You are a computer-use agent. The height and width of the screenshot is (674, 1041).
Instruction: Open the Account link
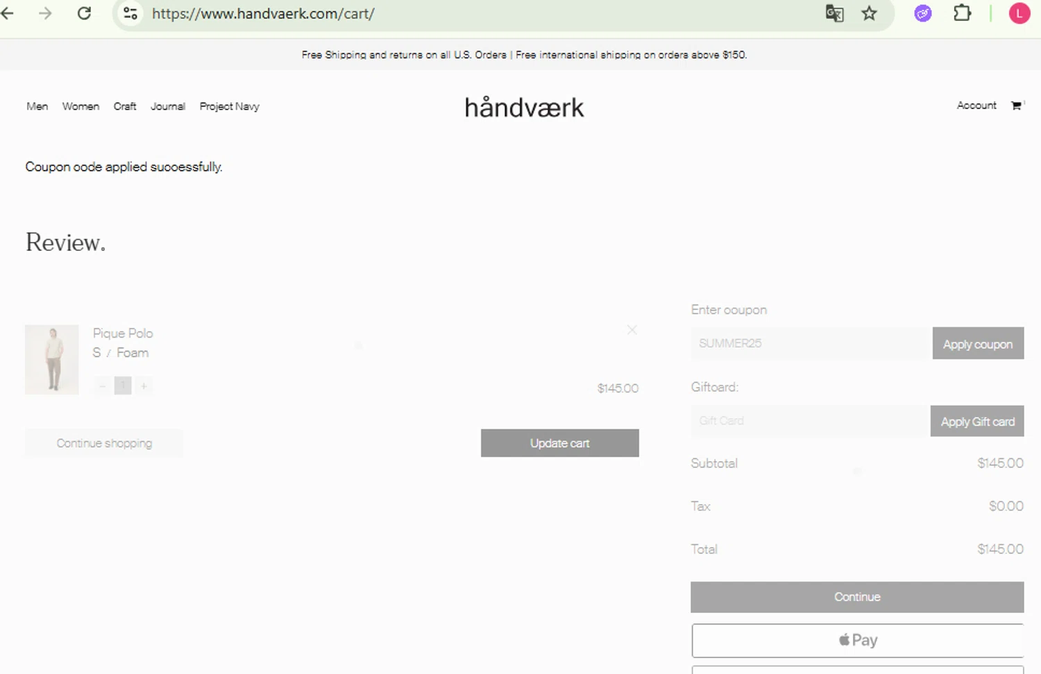pyautogui.click(x=976, y=105)
